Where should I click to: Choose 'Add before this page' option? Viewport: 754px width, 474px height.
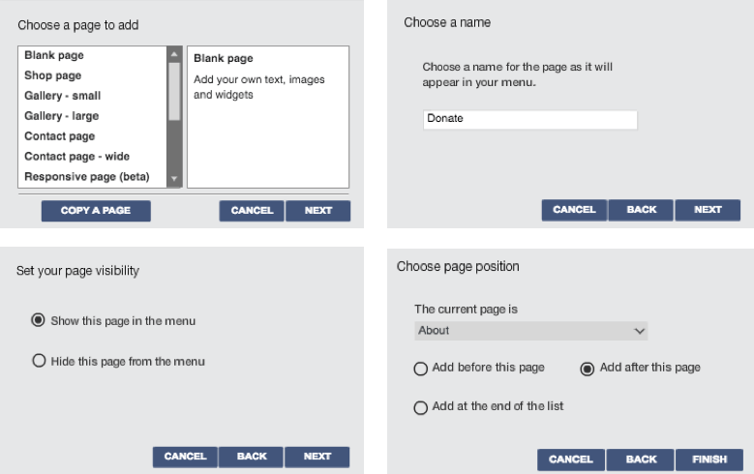point(421,369)
